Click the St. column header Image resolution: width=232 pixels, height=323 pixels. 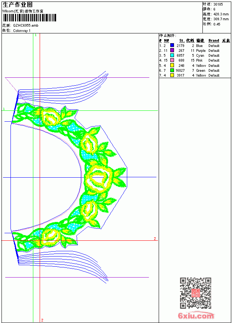[x=182, y=41]
